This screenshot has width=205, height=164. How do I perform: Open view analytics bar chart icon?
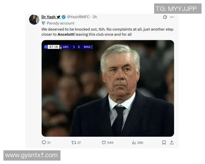click(134, 142)
